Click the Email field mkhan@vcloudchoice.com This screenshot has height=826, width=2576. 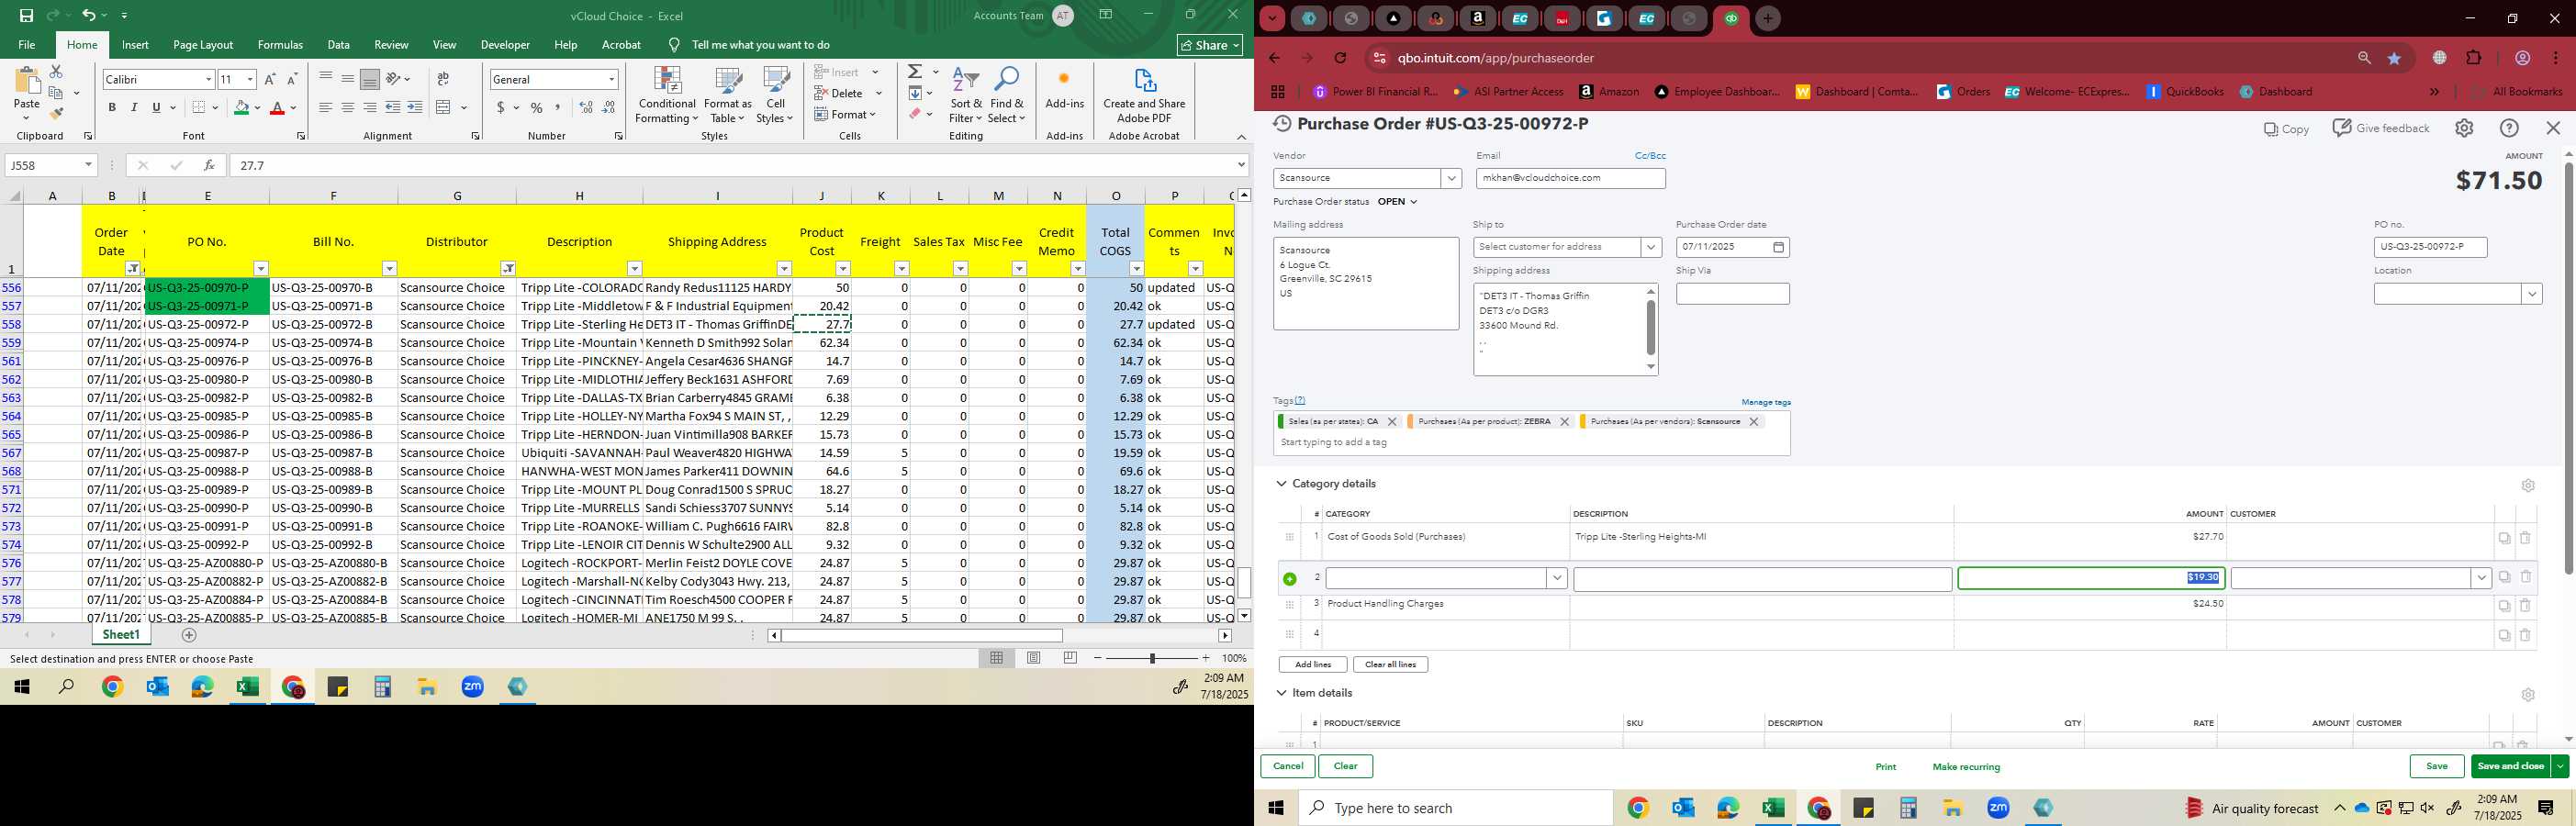1570,178
